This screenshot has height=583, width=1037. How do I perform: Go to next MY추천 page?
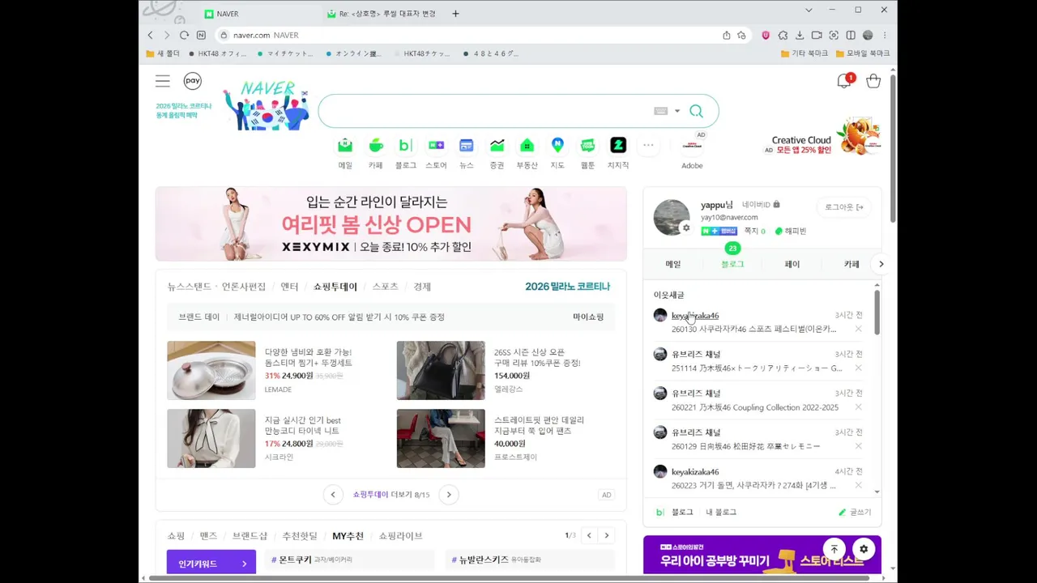tap(606, 535)
